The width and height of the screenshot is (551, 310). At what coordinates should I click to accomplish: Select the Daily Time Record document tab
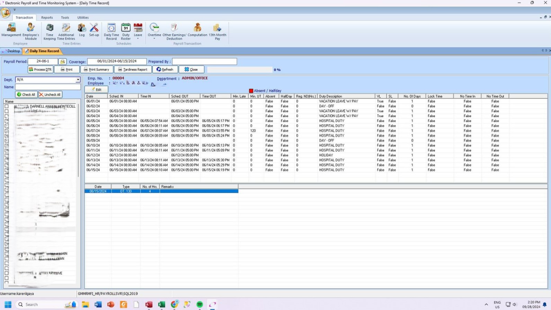click(42, 51)
